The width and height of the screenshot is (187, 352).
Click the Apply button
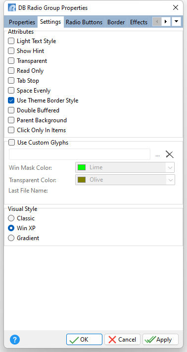[x=161, y=340]
